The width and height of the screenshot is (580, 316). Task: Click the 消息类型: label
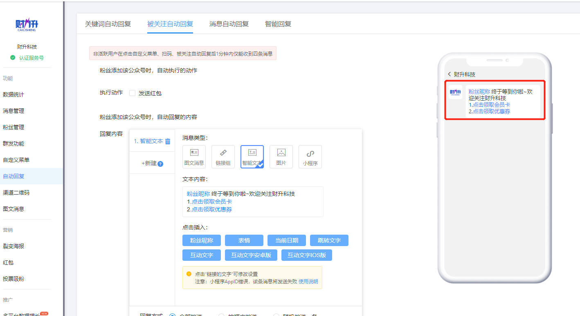(x=195, y=138)
